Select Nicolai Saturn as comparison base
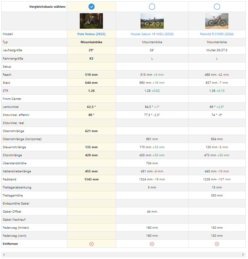 coord(152,7)
